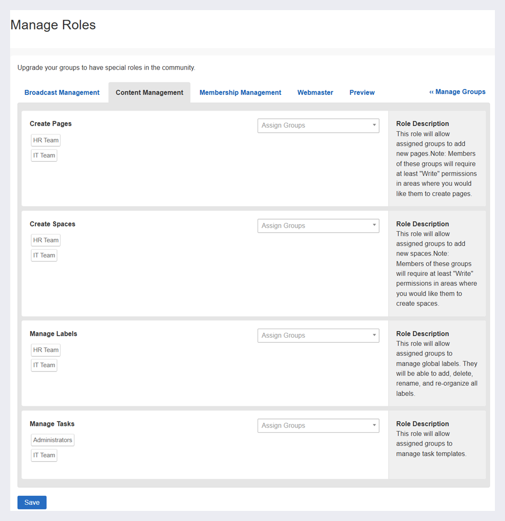
Task: Click the HR Team tag under Manage Labels
Action: point(45,350)
